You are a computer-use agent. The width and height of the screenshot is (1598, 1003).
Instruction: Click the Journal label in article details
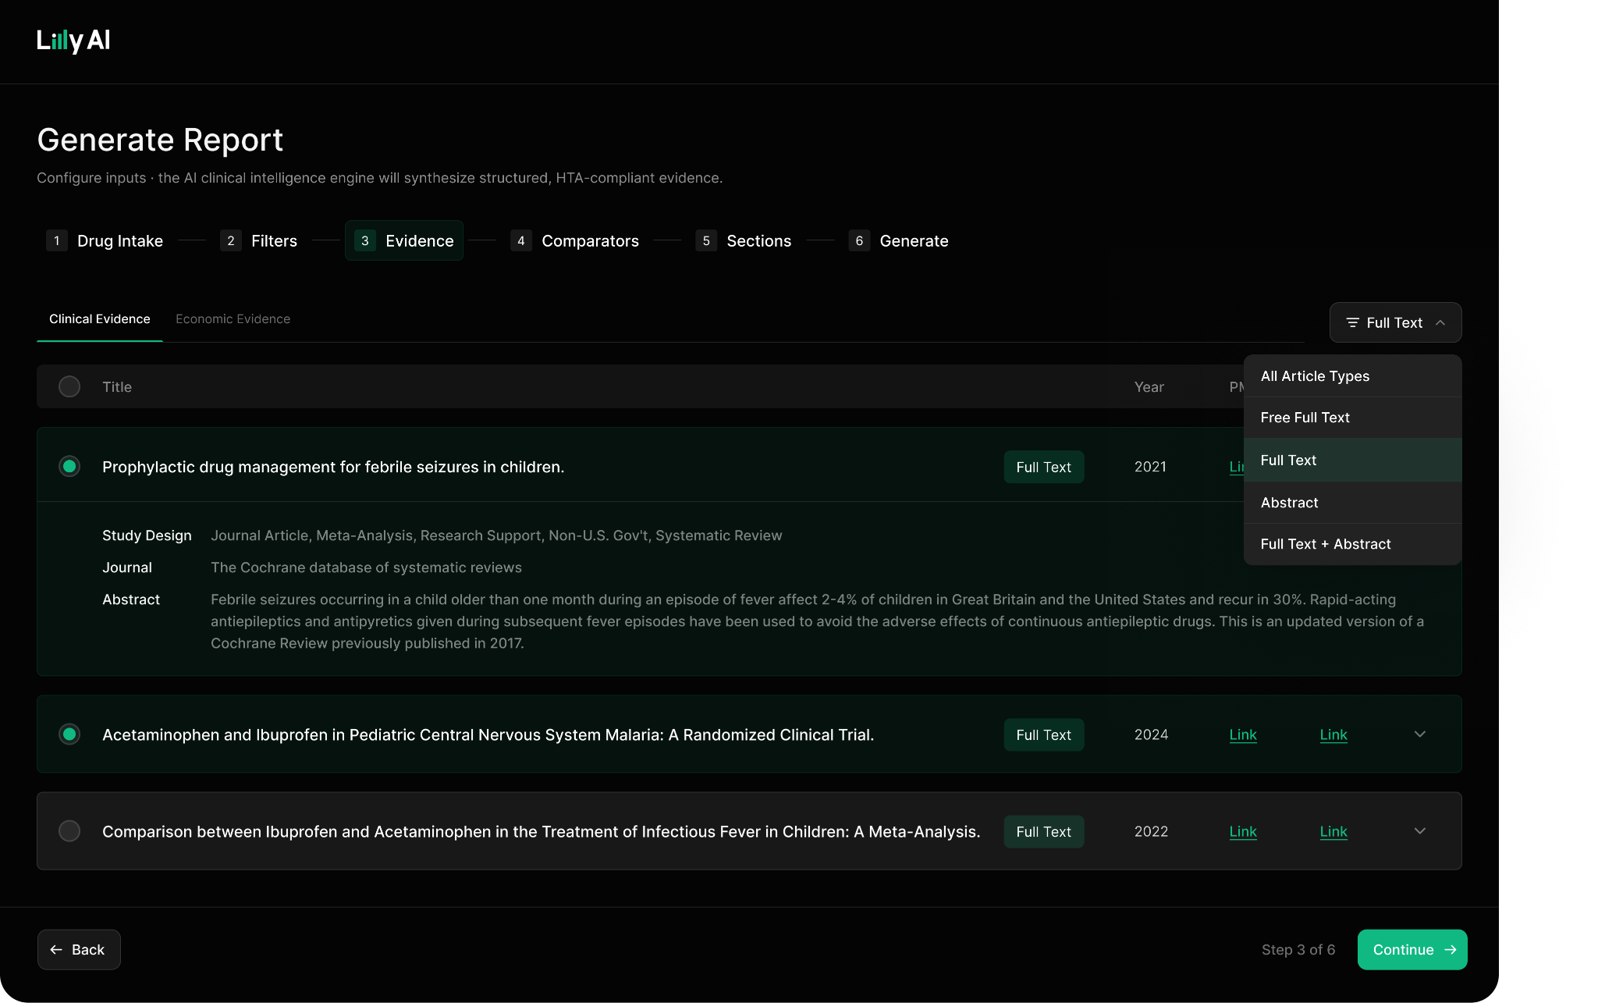coord(127,567)
